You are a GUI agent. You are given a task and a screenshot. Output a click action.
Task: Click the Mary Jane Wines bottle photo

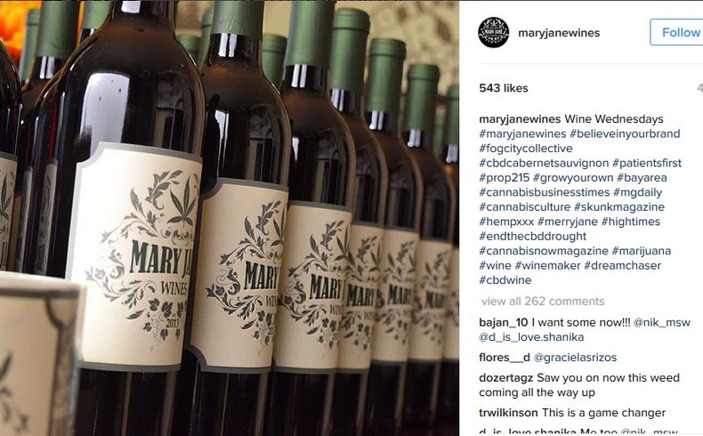(230, 218)
